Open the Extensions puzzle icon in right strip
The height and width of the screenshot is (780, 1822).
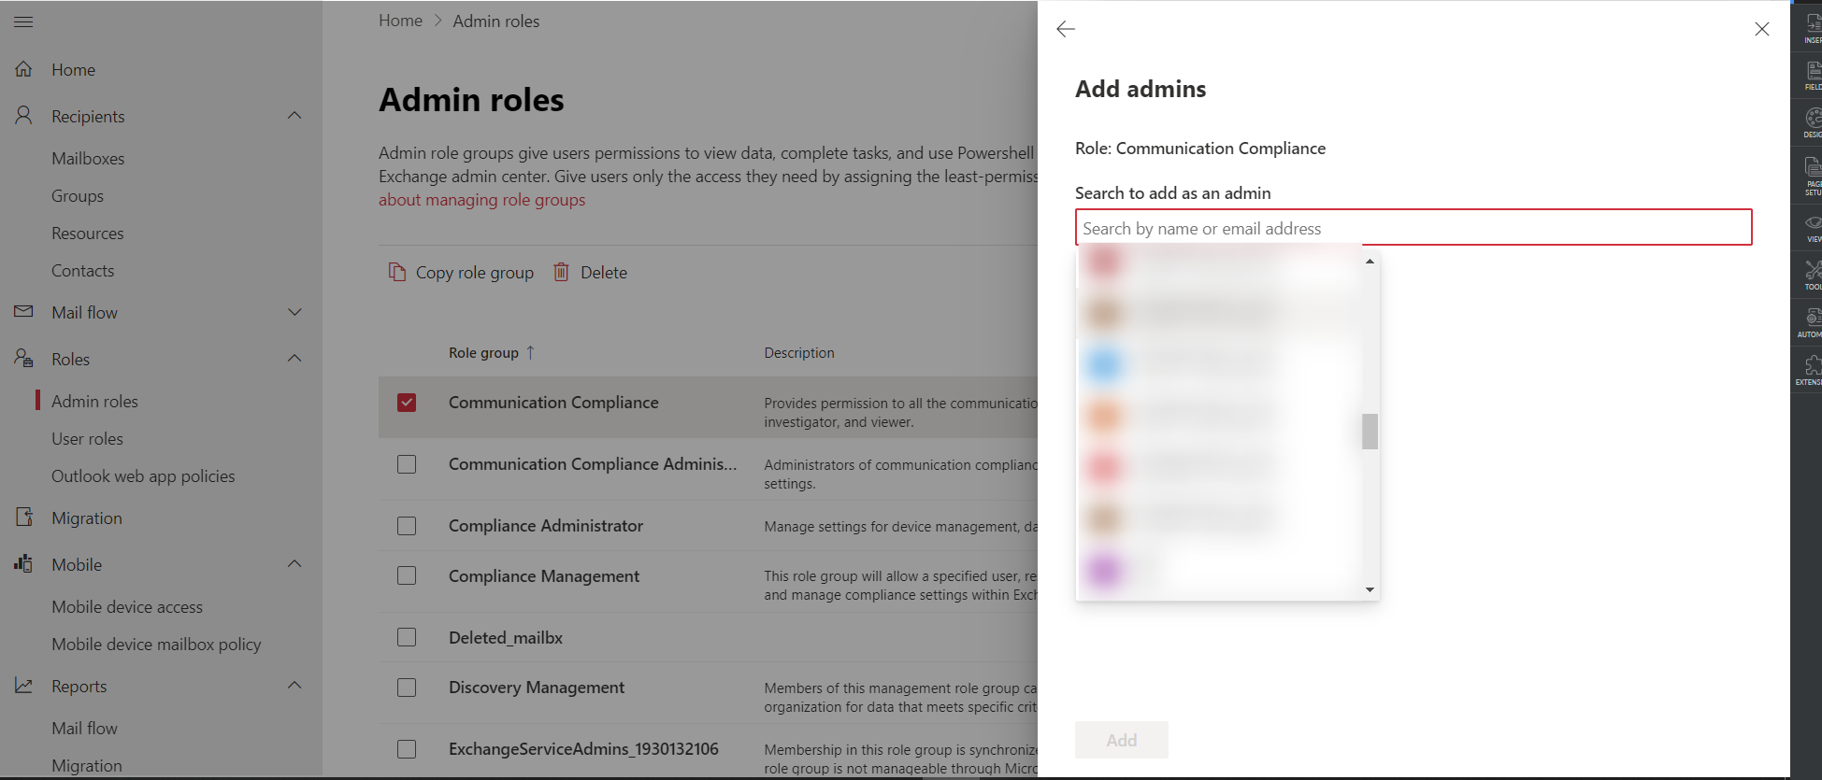coord(1813,366)
